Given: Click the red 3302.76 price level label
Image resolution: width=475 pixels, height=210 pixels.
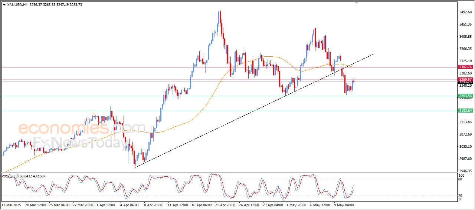Looking at the screenshot, I should pyautogui.click(x=465, y=67).
